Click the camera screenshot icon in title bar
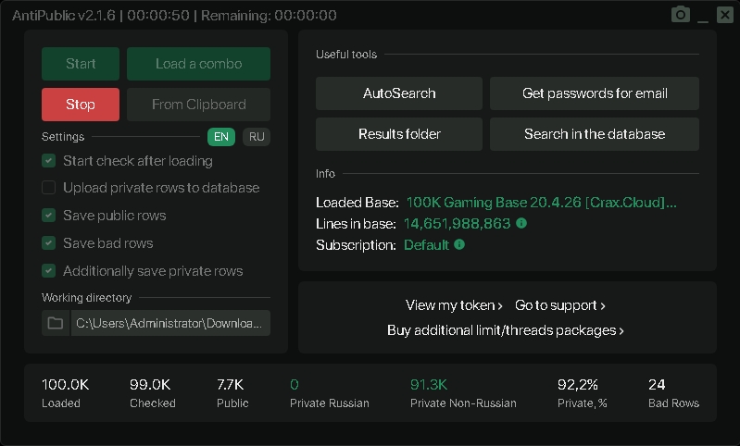The height and width of the screenshot is (446, 740). pos(681,15)
